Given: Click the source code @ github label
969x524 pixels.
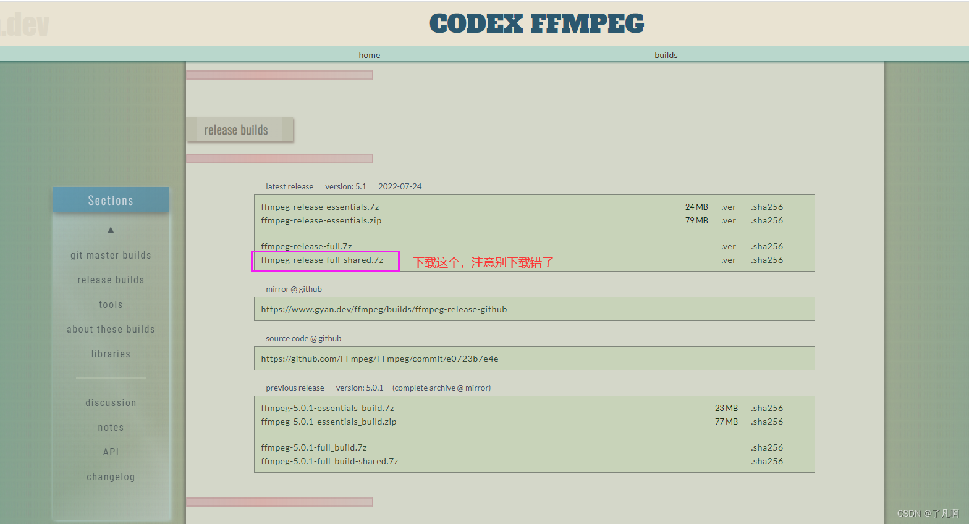Looking at the screenshot, I should point(303,338).
